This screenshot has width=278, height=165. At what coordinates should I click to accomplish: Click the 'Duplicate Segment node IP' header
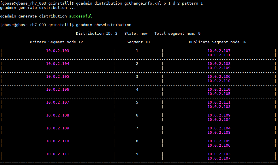coord(218,42)
